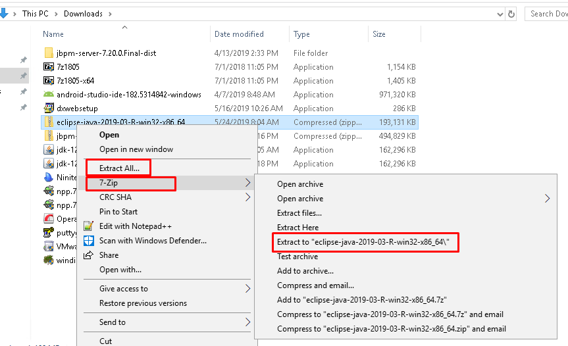The width and height of the screenshot is (568, 346).
Task: Select Compress to .zip and email
Action: tap(392, 329)
